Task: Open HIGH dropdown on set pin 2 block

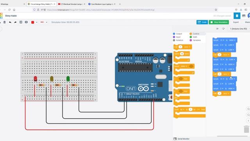Action: (x=231, y=89)
